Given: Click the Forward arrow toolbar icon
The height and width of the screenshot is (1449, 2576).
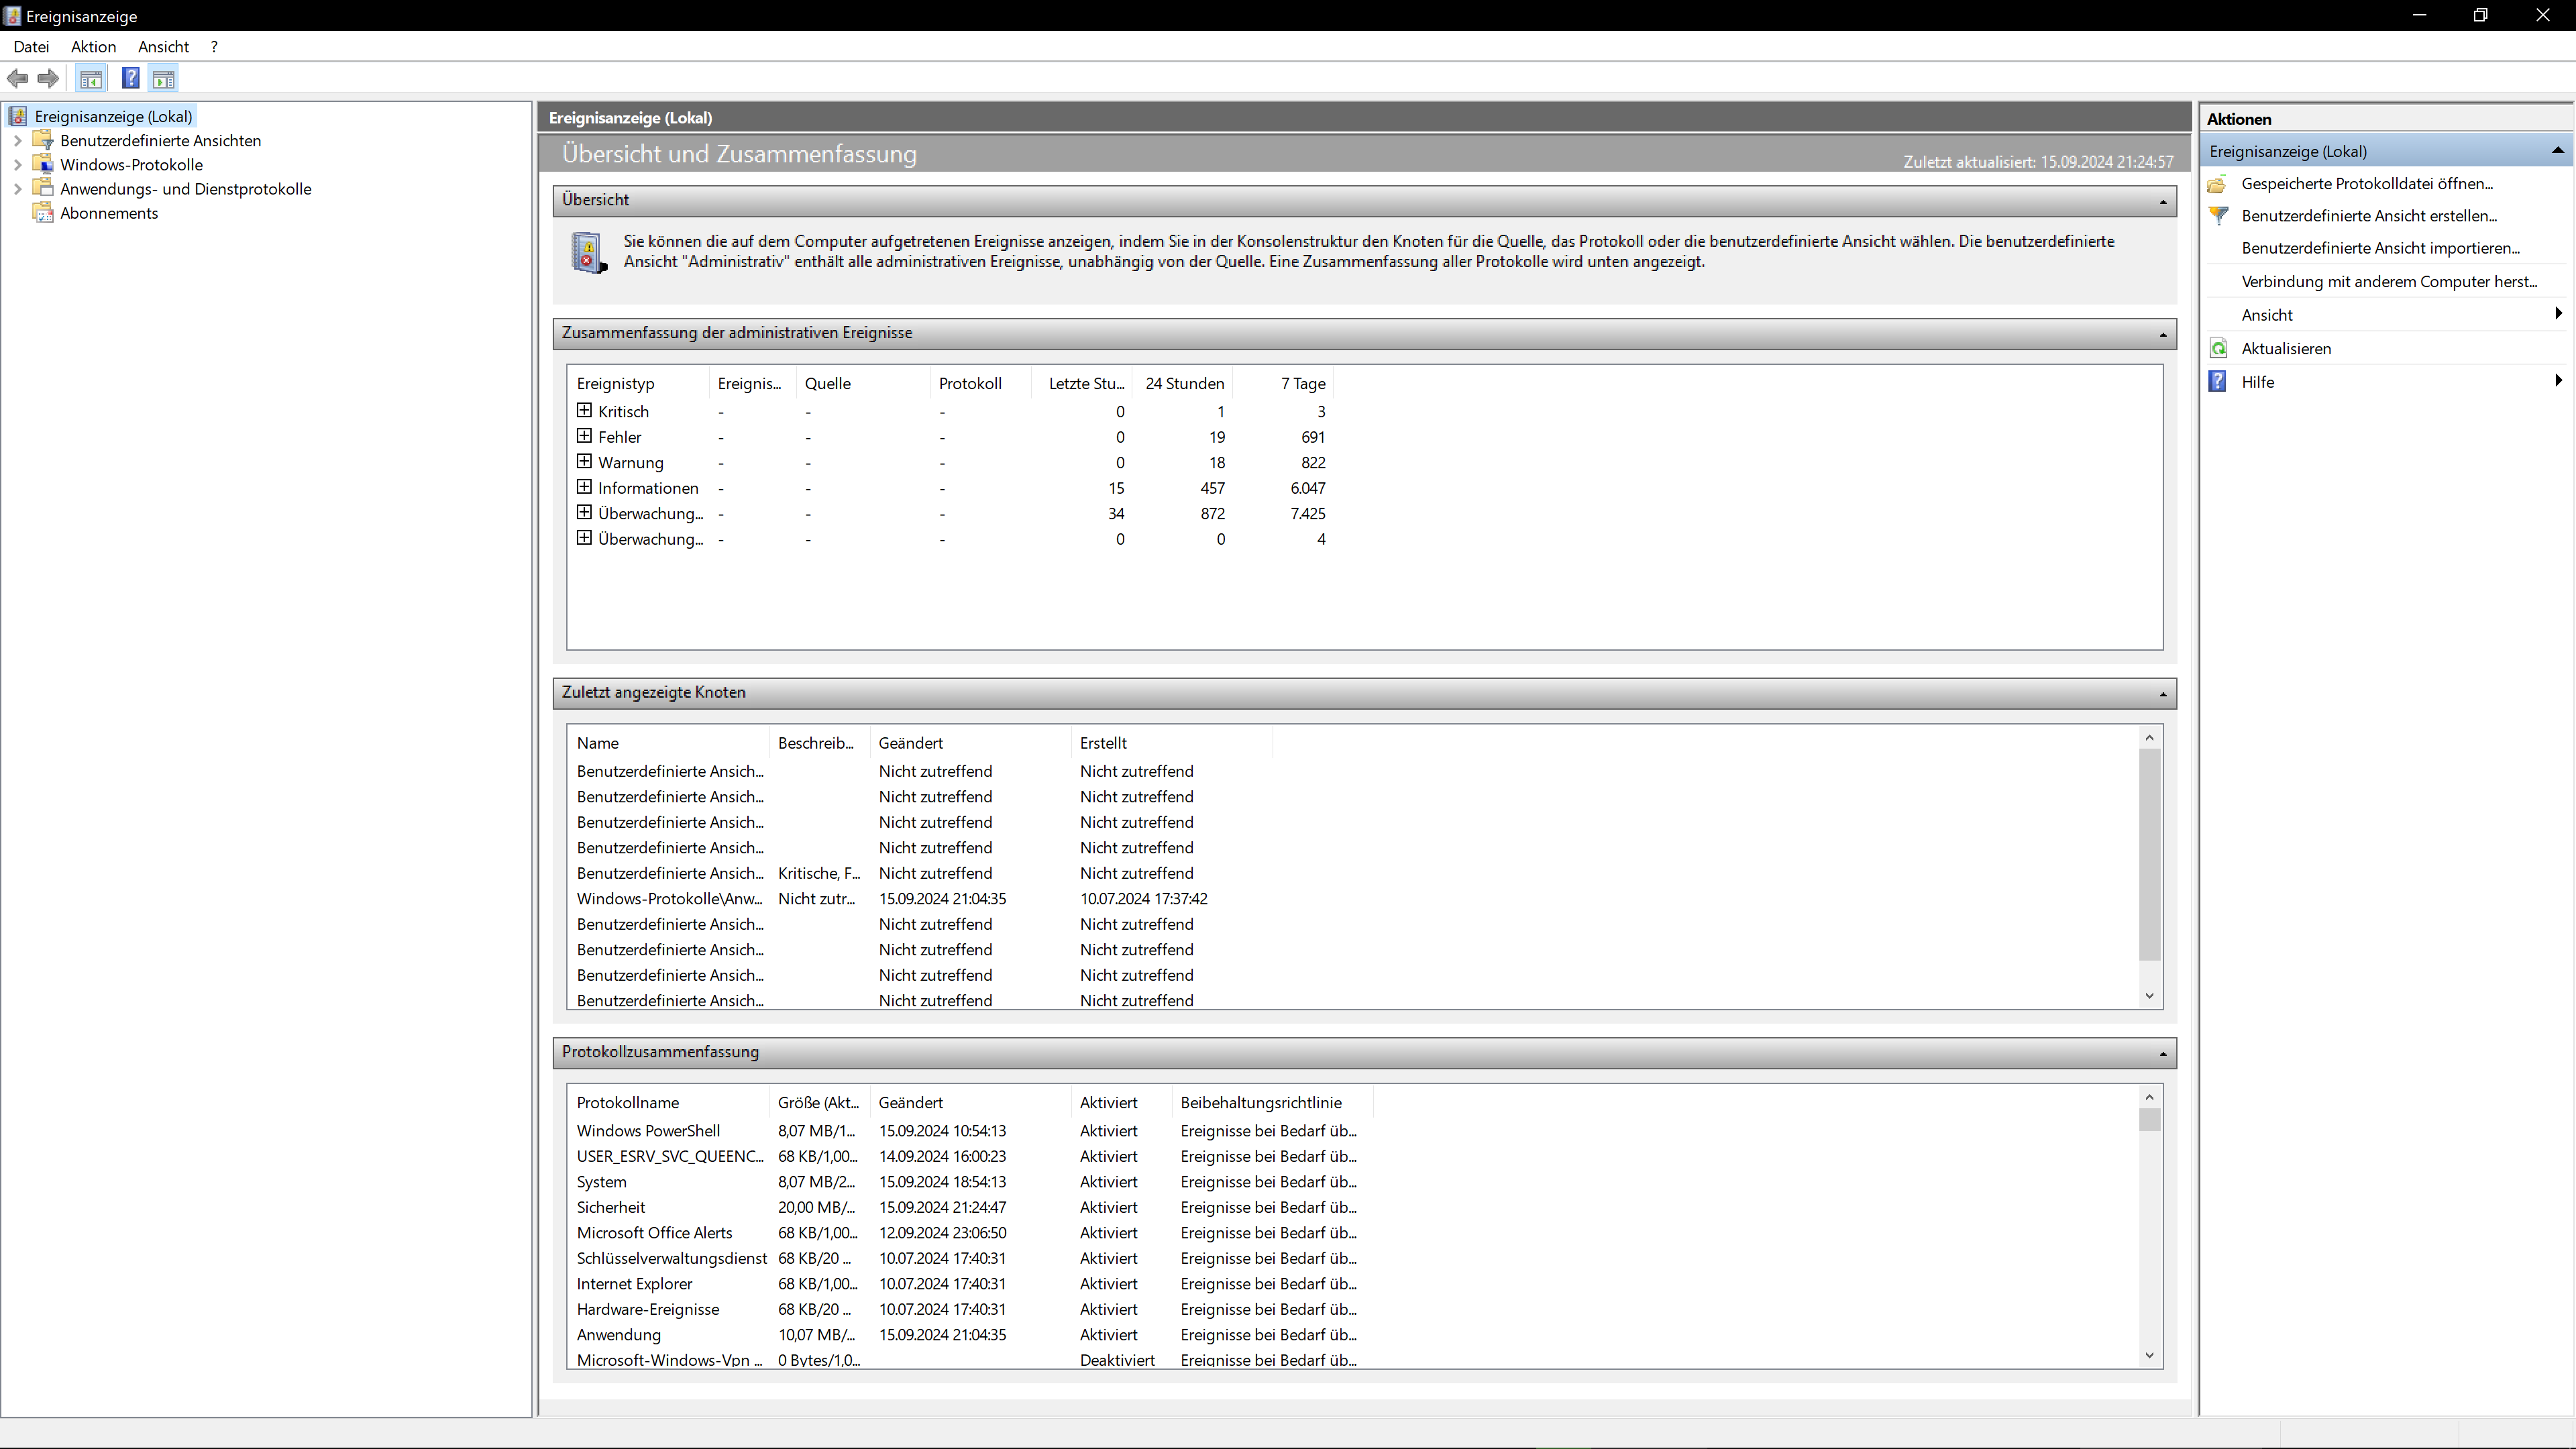Looking at the screenshot, I should (47, 78).
